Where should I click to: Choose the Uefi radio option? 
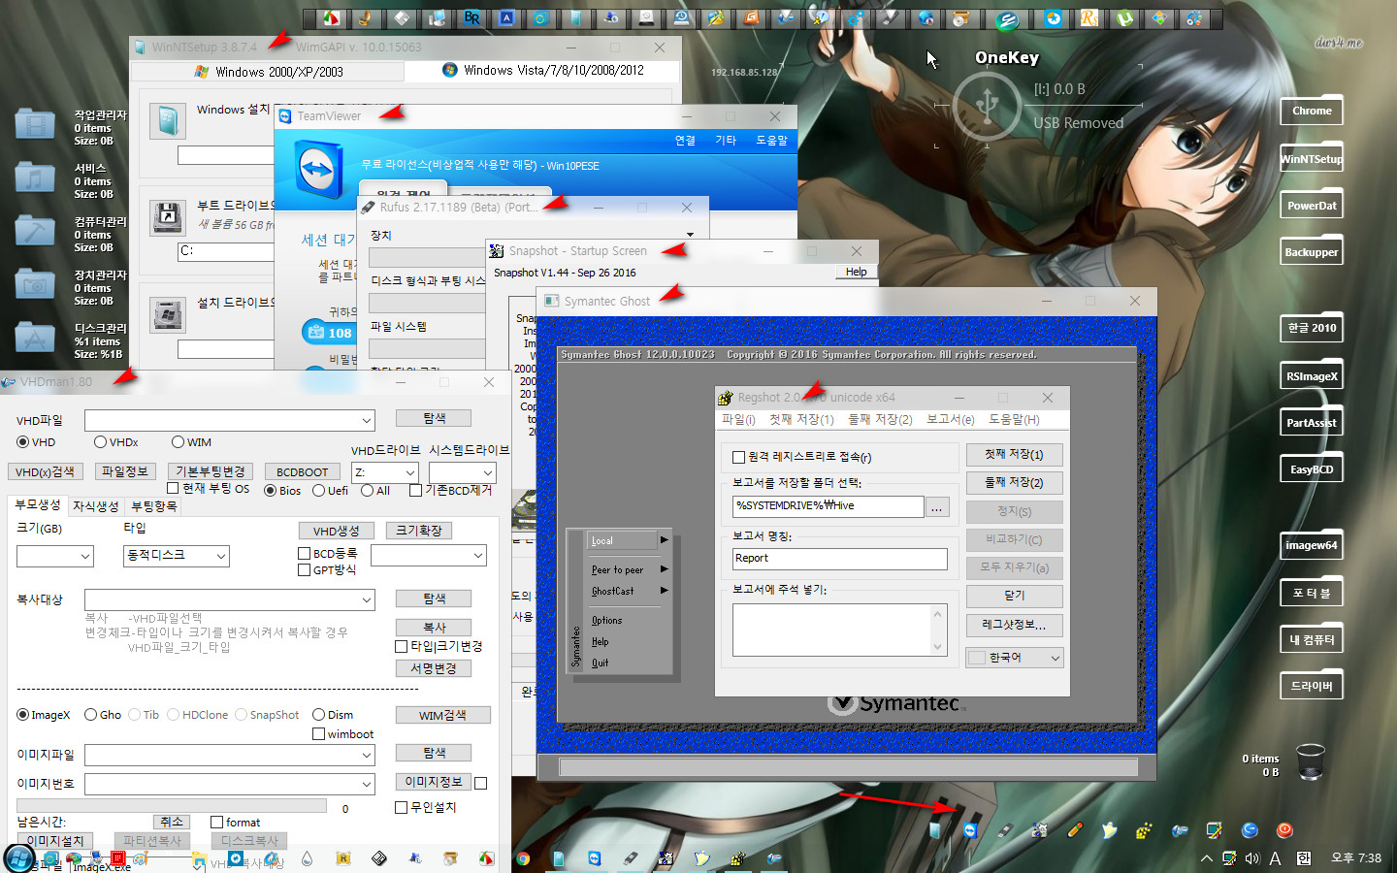pos(318,491)
